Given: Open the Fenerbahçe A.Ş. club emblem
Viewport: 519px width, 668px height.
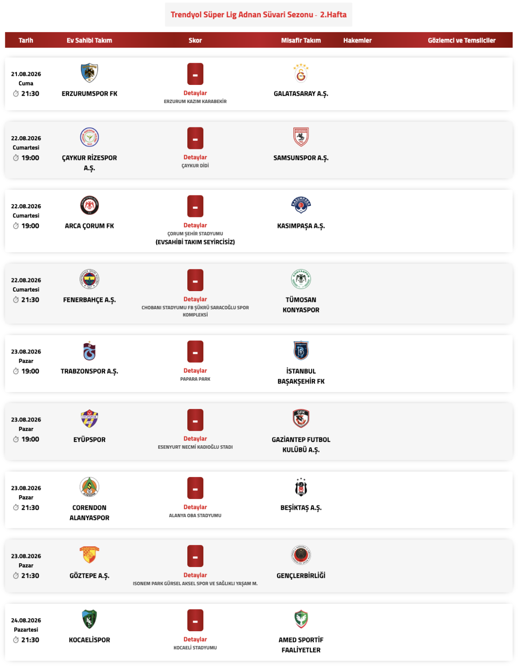Looking at the screenshot, I should [90, 279].
